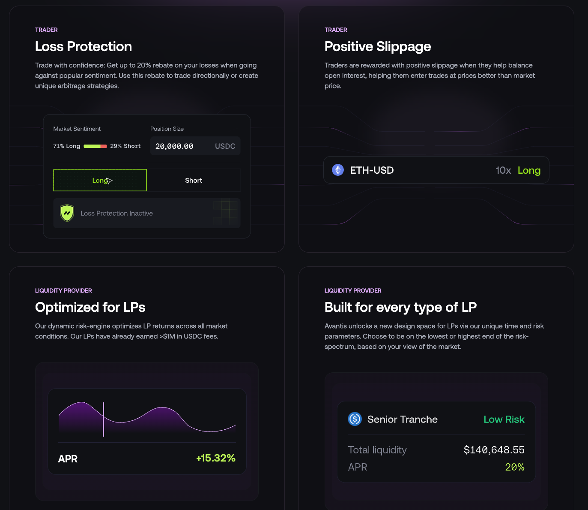This screenshot has width=588, height=510.
Task: Expand the ETH-USD market selector
Action: 371,170
